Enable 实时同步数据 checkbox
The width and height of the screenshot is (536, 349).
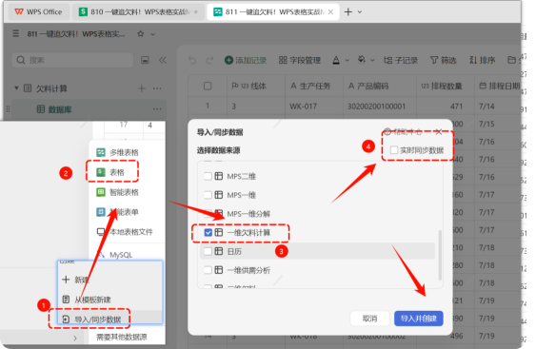(394, 150)
